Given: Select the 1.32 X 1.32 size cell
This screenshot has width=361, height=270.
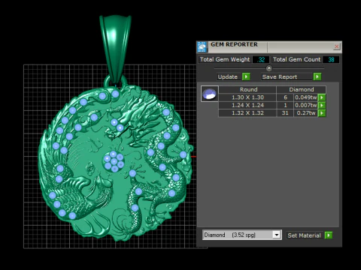Looking at the screenshot, I should click(247, 113).
